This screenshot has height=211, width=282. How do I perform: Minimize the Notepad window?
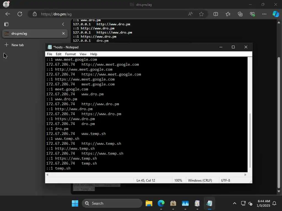pyautogui.click(x=221, y=47)
